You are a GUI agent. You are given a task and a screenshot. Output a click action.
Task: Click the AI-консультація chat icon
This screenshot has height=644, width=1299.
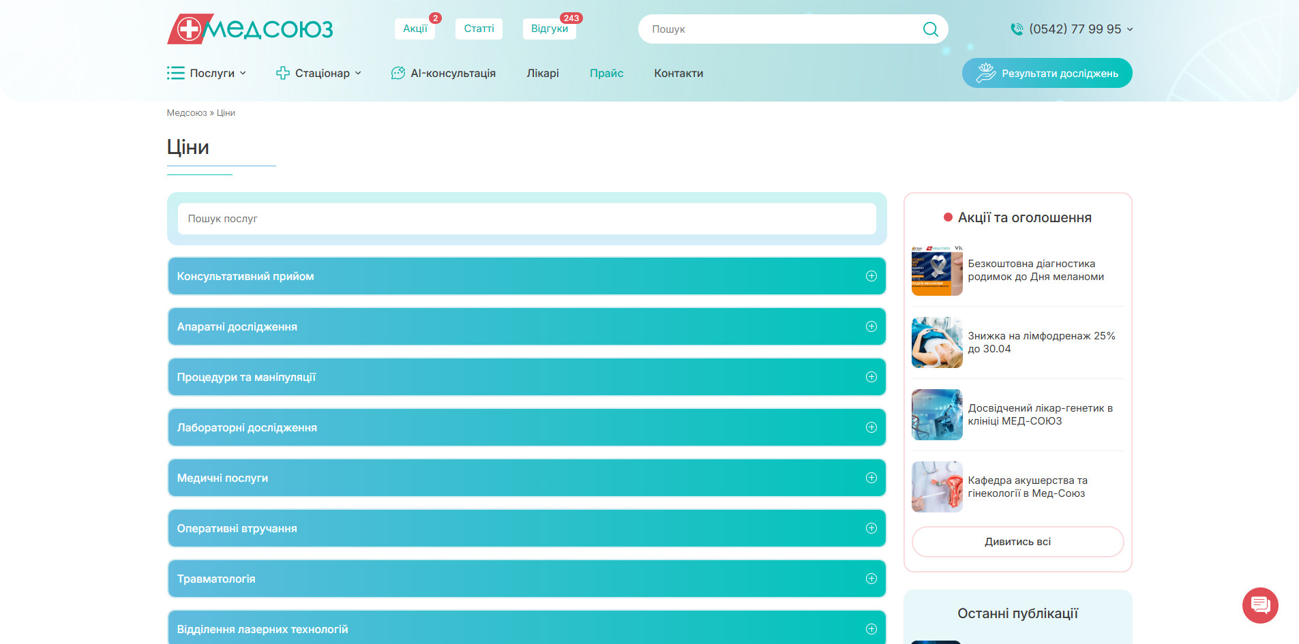[398, 73]
